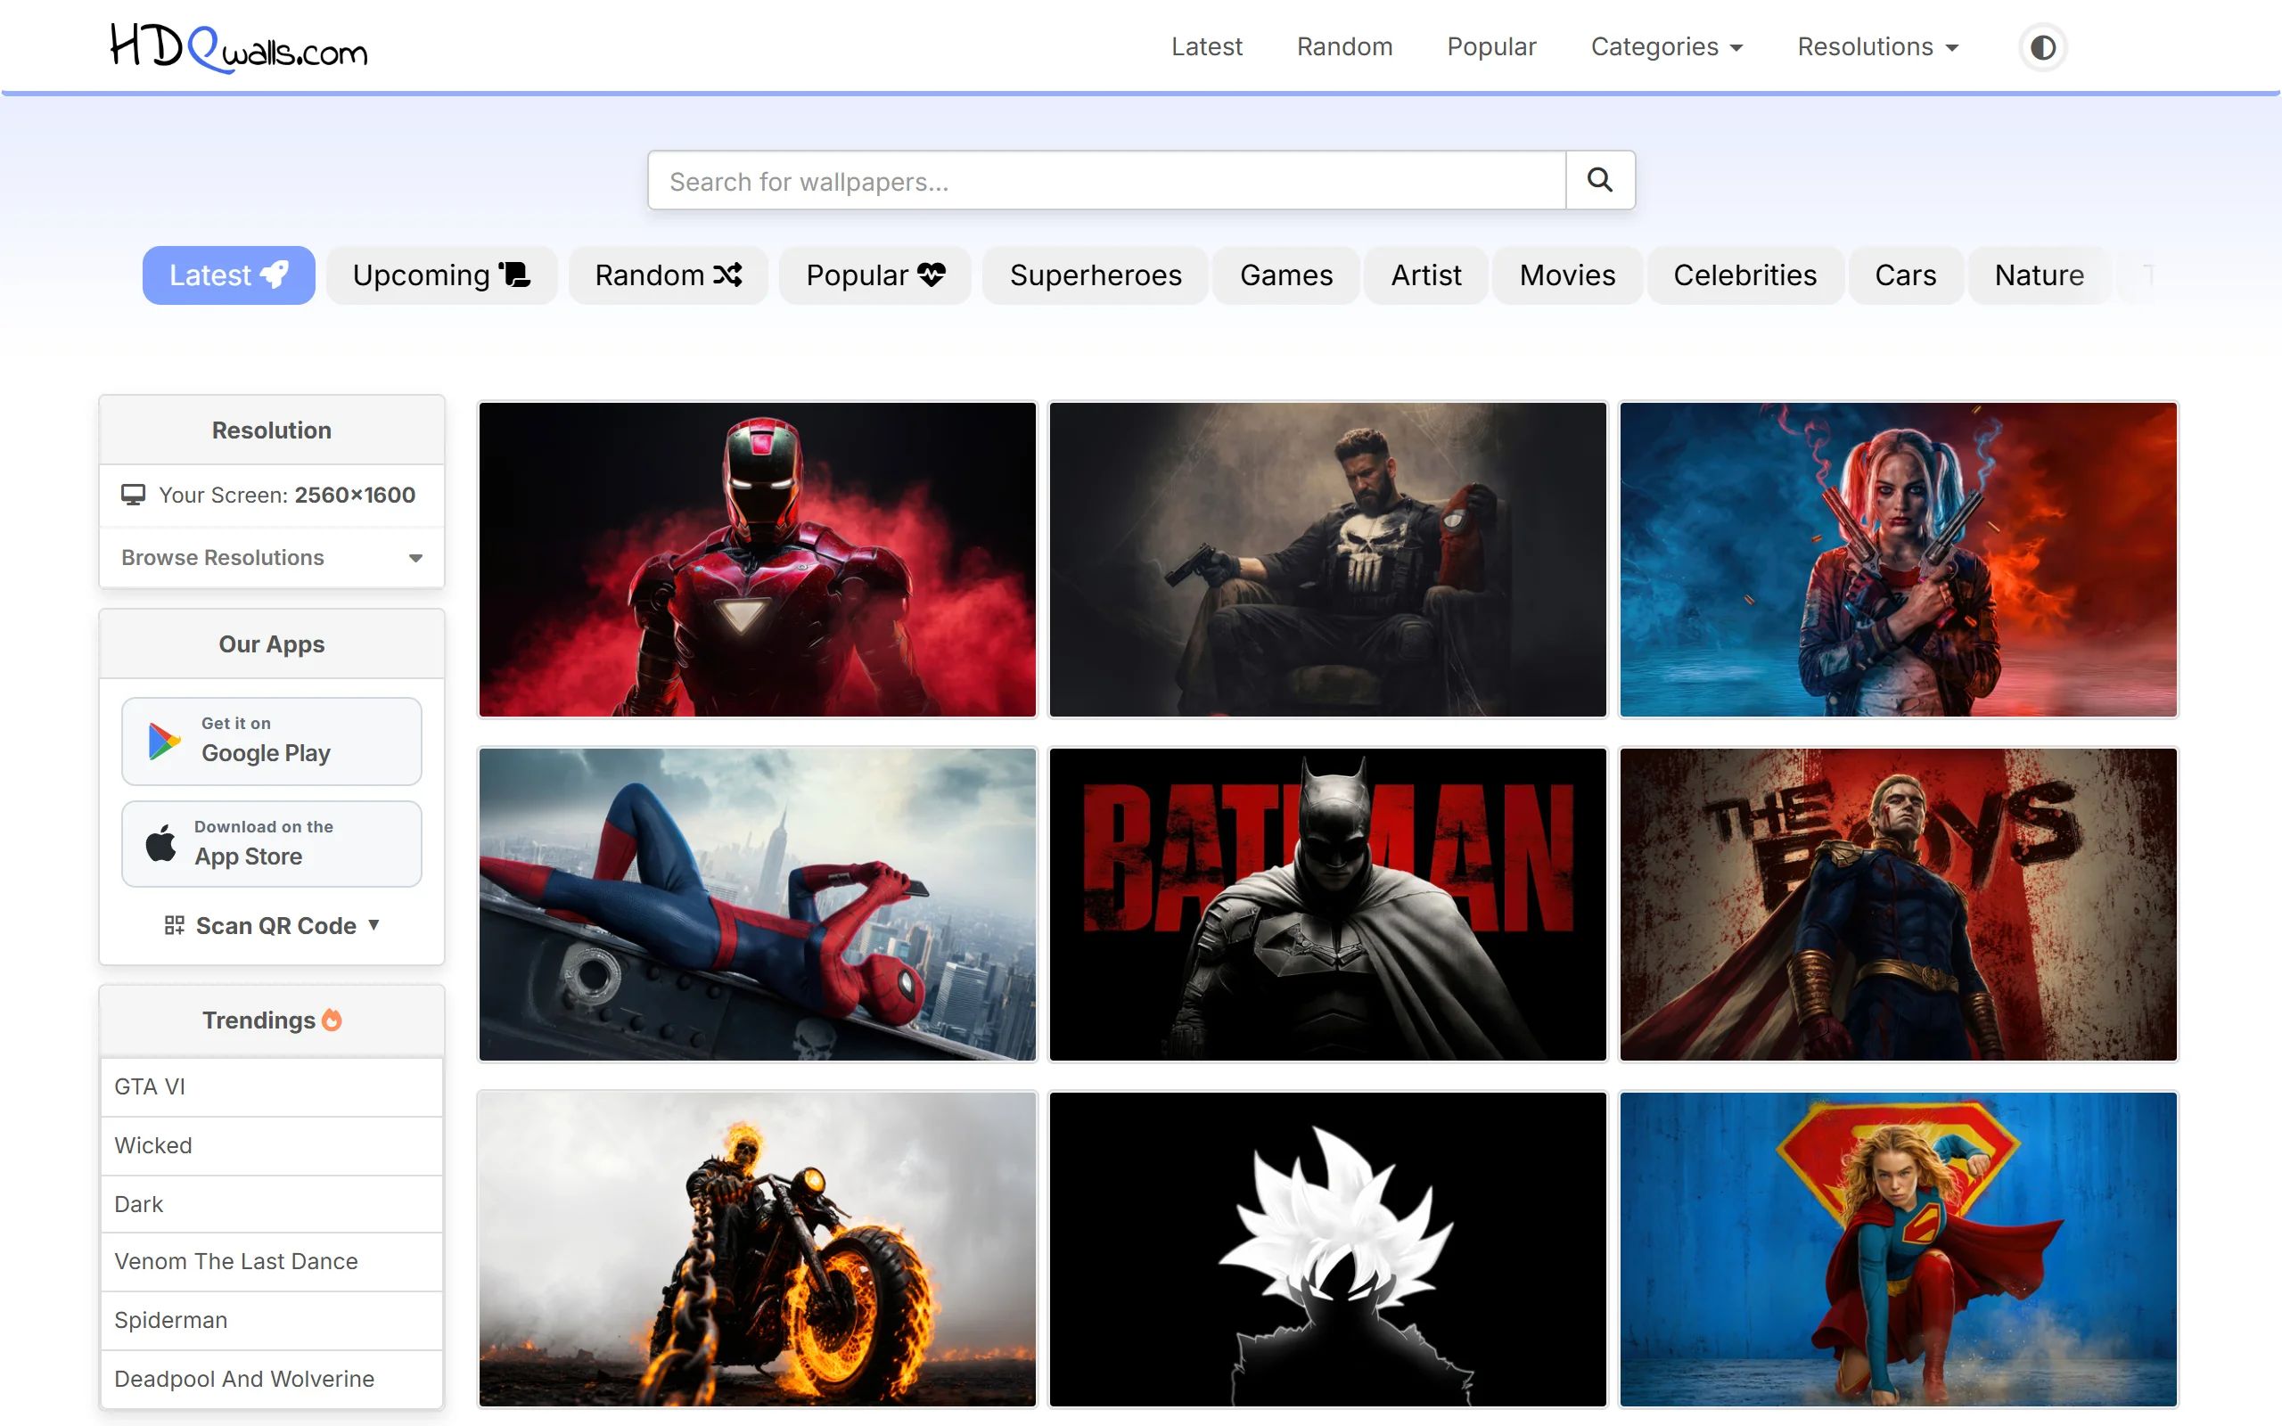Image resolution: width=2282 pixels, height=1426 pixels.
Task: Click the Google Play logo icon
Action: pos(164,742)
